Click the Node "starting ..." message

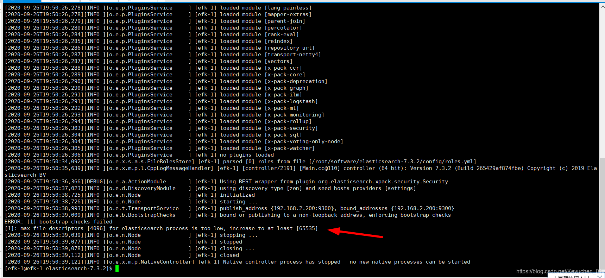pyautogui.click(x=239, y=202)
